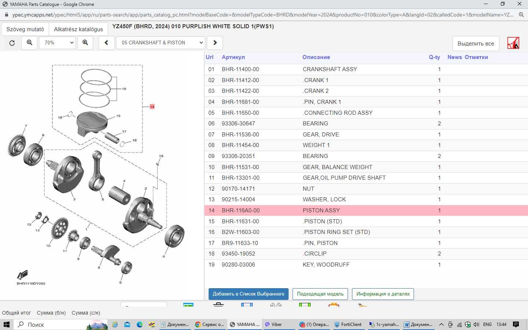Click the highlighted 14 label in the diagram
The width and height of the screenshot is (528, 330).
click(x=152, y=107)
